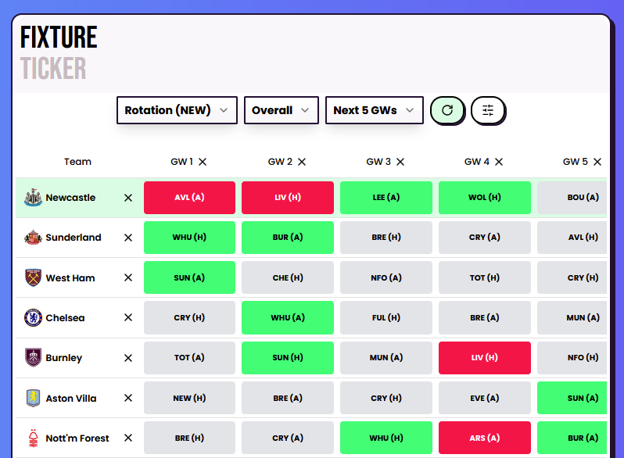The image size is (624, 458).
Task: Click the Chelsea club crest icon
Action: pyautogui.click(x=32, y=318)
